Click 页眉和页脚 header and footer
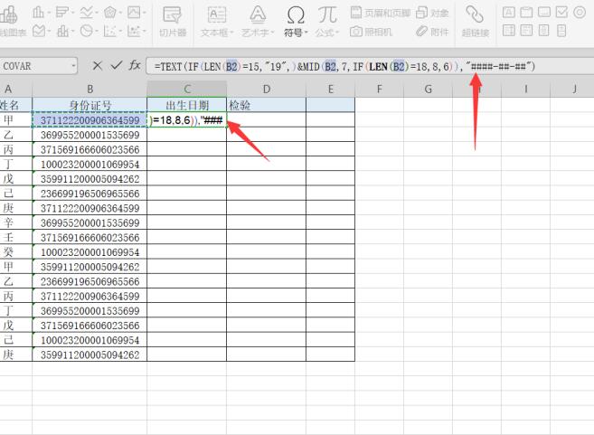Viewport: 594px width, 435px height. pos(380,13)
